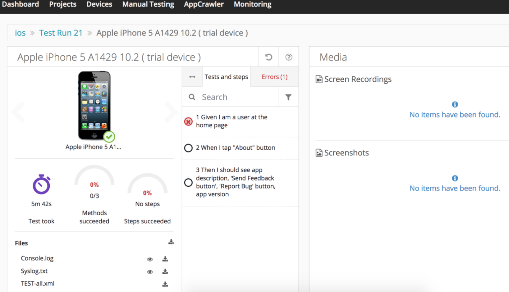This screenshot has height=292, width=509.
Task: Select the step 2 status circle
Action: click(x=188, y=148)
